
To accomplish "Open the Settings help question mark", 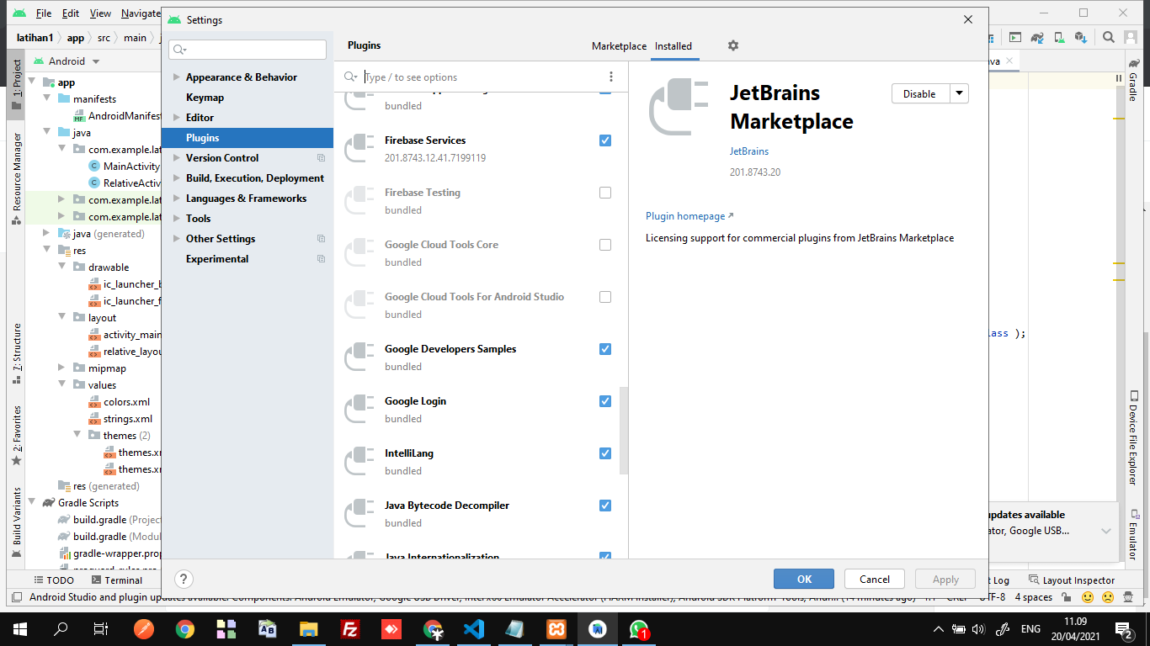I will pos(184,579).
